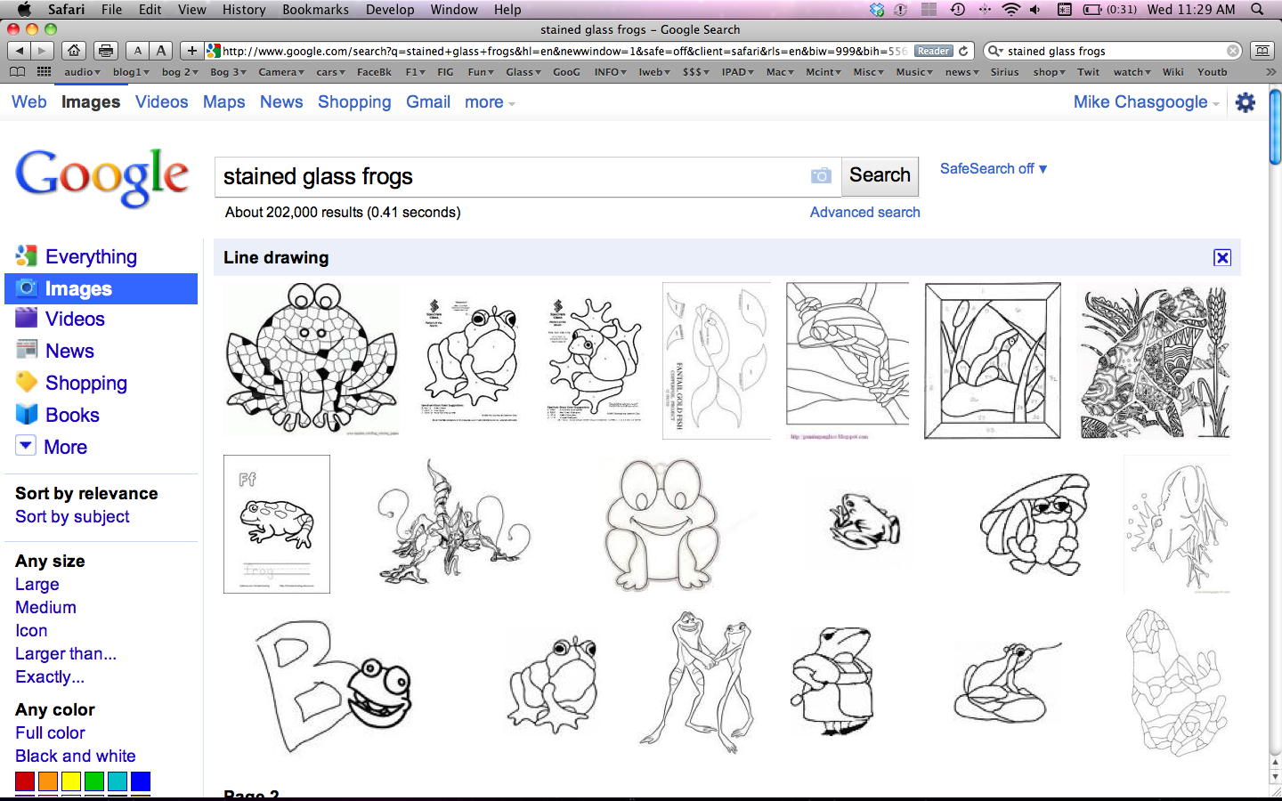This screenshot has width=1282, height=801.
Task: Click the Google logo
Action: click(102, 178)
